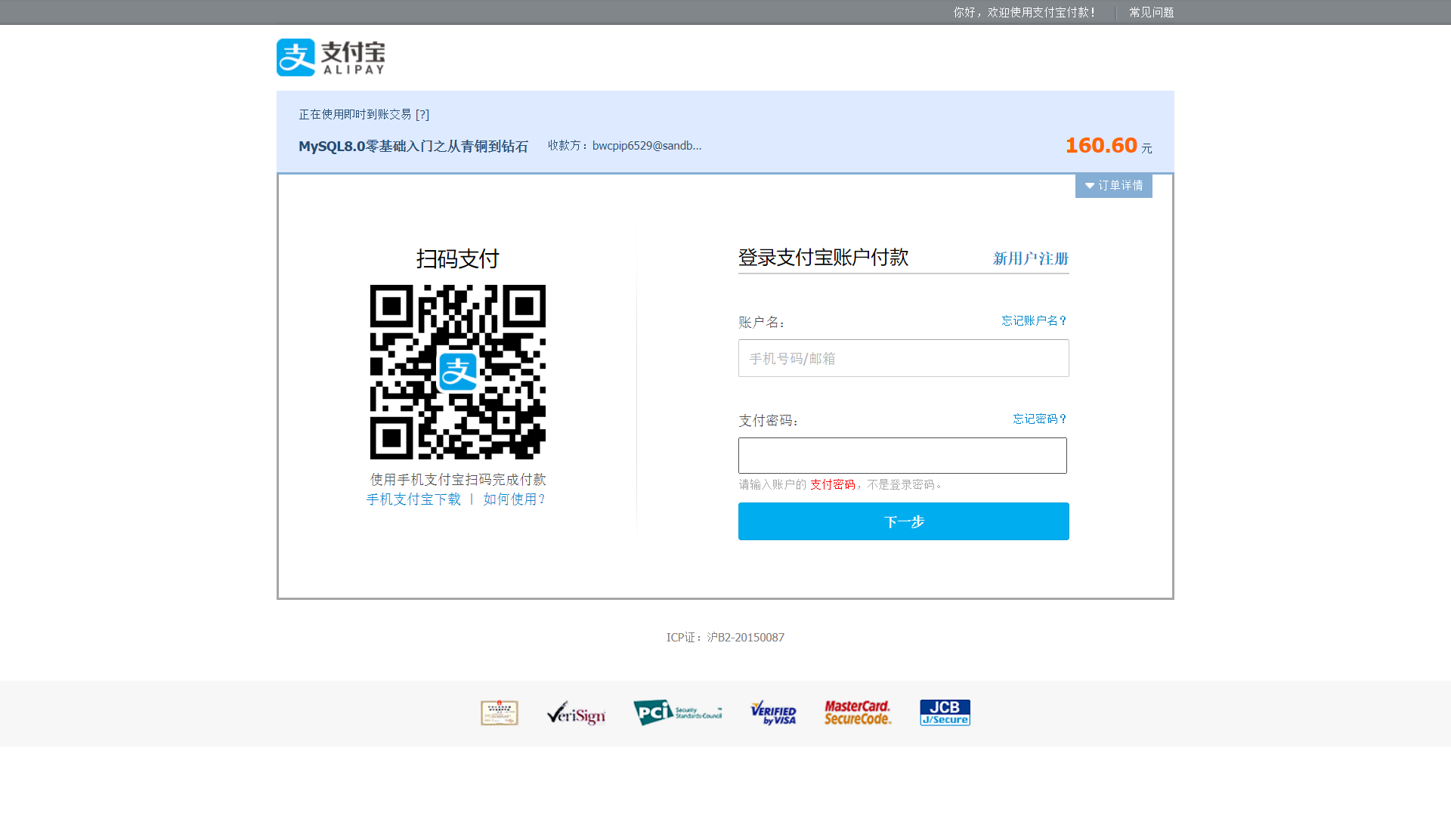Click the VeriSign trust badge
1451x816 pixels.
tap(576, 712)
